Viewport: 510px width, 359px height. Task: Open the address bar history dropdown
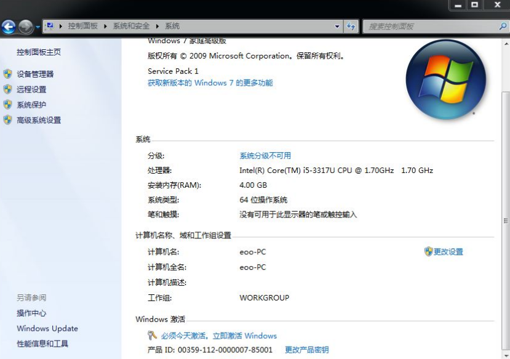pos(337,26)
